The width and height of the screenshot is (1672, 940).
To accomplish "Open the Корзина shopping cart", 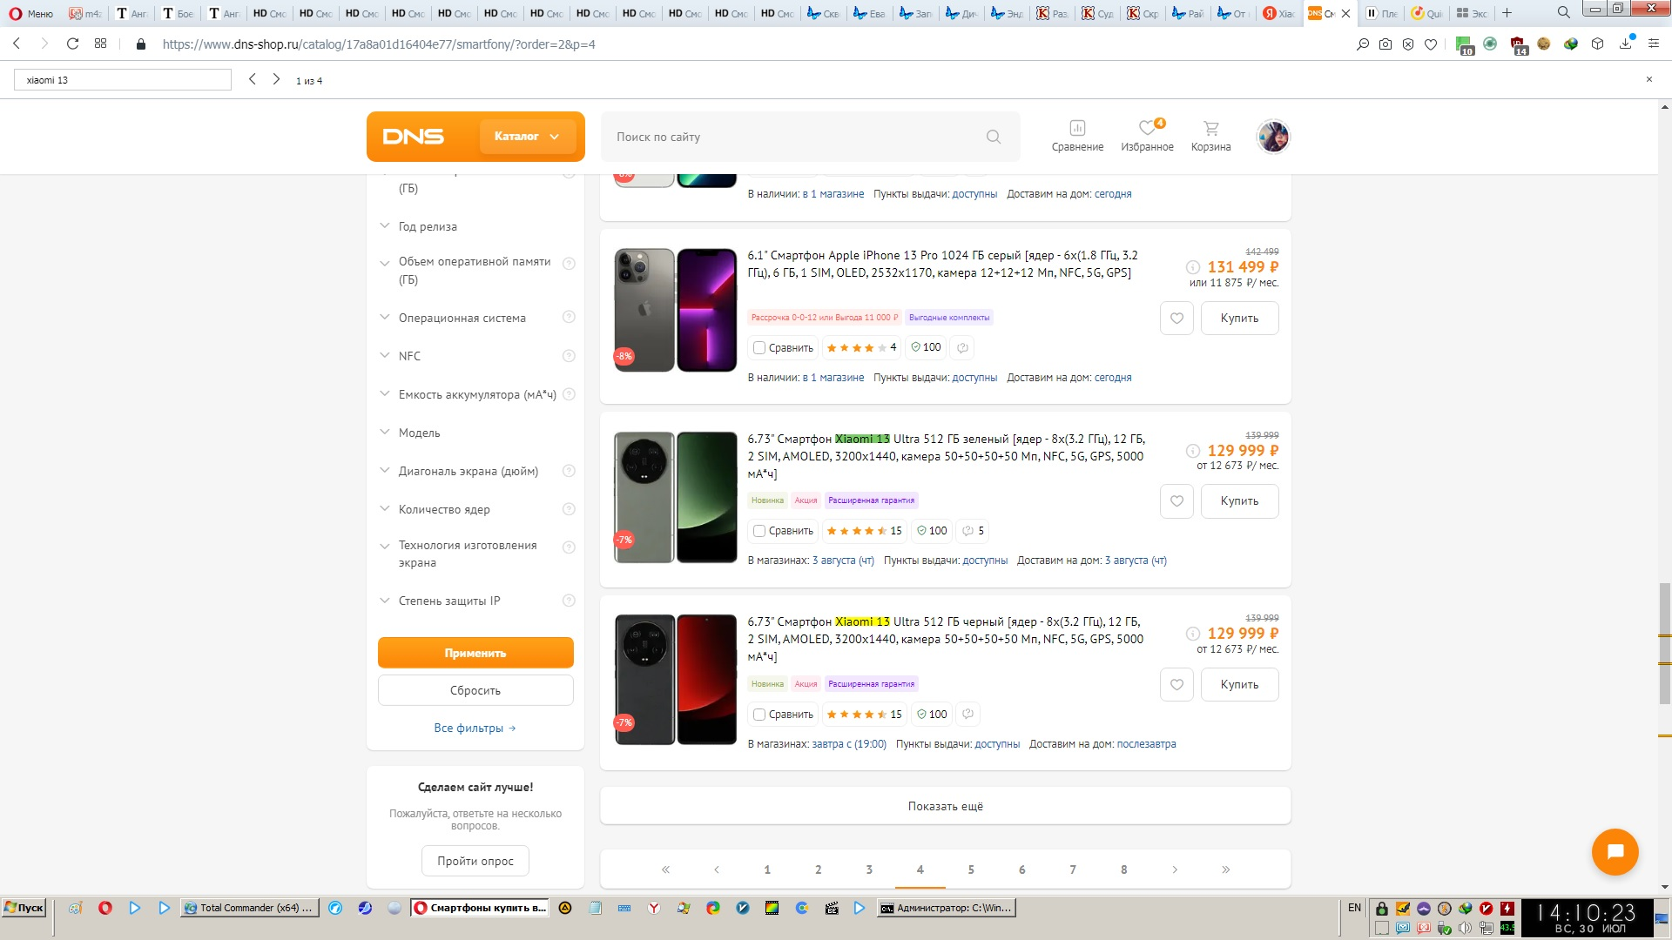I will click(1210, 136).
